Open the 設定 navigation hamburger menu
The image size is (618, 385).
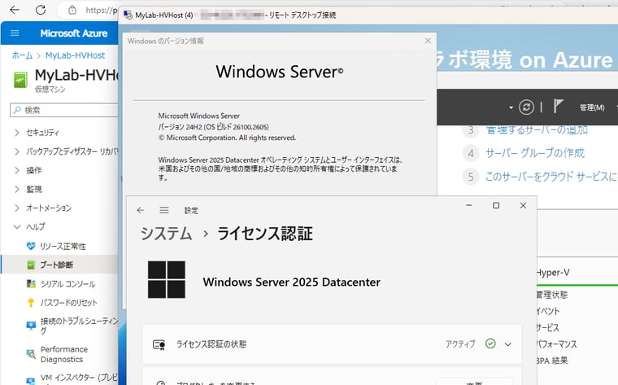pyautogui.click(x=164, y=210)
